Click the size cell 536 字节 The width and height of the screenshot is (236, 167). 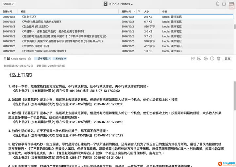pyautogui.click(x=149, y=26)
